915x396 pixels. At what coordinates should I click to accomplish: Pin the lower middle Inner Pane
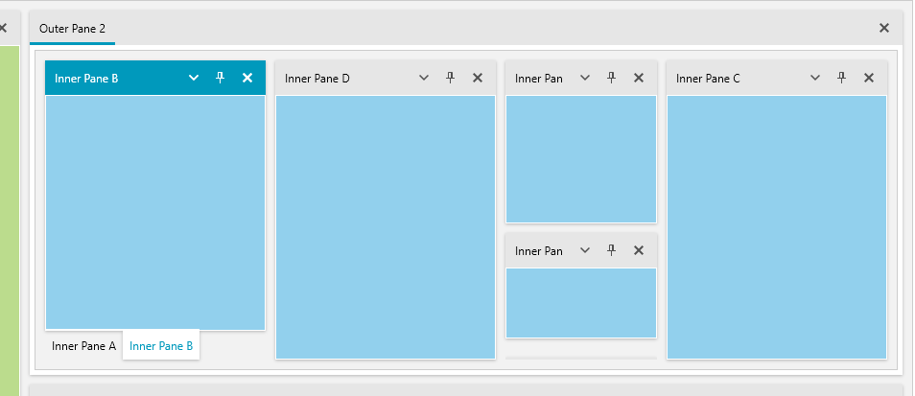[x=612, y=250]
